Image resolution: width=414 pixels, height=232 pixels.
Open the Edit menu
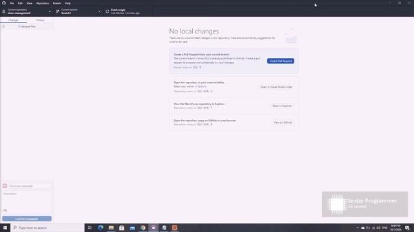[x=20, y=3]
